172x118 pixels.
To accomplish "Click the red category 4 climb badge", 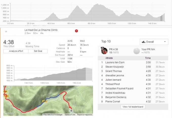I will (76, 31).
